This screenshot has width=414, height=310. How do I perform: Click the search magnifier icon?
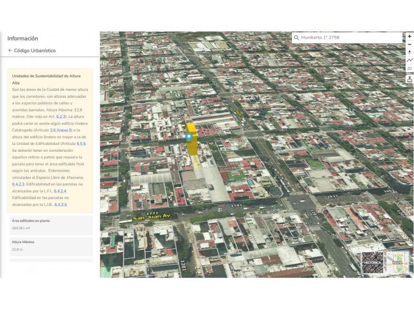296,38
